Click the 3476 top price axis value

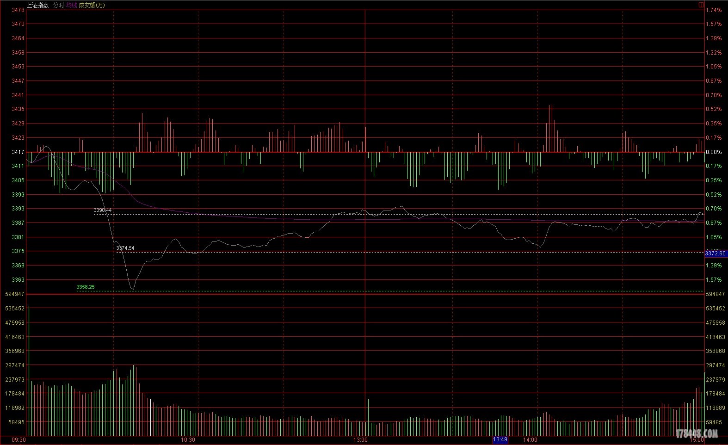18,10
